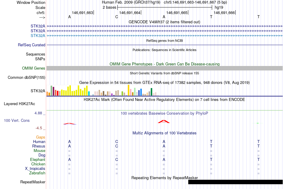Click the cyan bar in GTEx chart
This screenshot has height=189, width=283.
(x=89, y=93)
